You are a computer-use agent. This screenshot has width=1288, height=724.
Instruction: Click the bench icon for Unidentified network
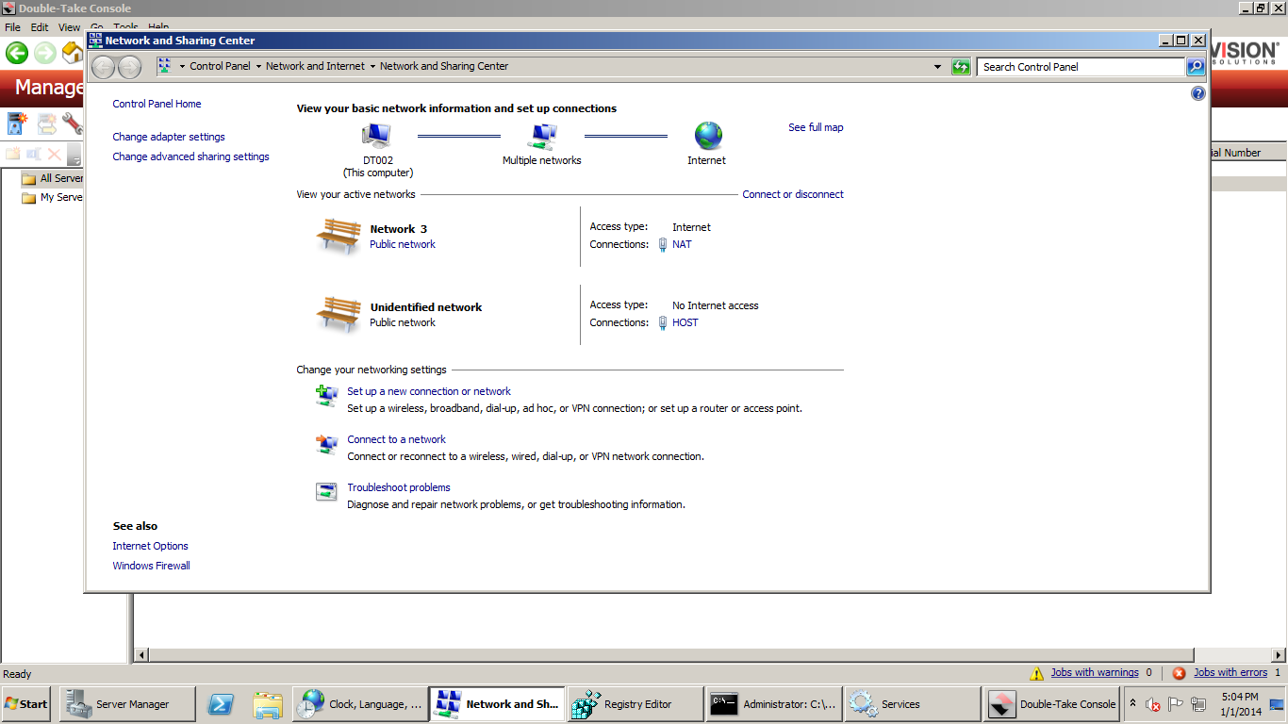(x=338, y=314)
